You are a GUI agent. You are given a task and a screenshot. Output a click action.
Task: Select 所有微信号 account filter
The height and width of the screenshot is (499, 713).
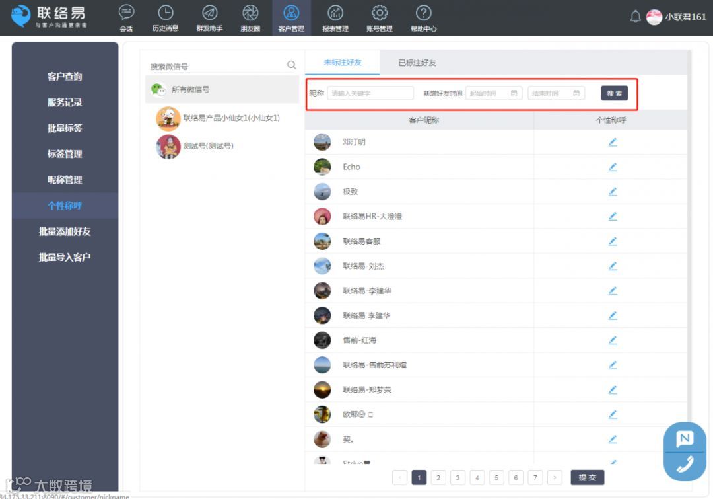click(x=222, y=89)
